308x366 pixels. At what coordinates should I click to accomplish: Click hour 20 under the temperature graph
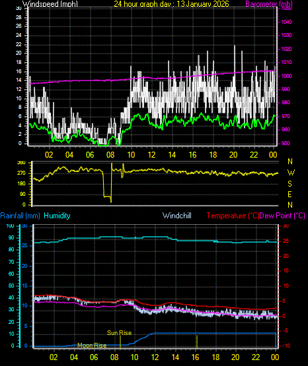coord(235,357)
